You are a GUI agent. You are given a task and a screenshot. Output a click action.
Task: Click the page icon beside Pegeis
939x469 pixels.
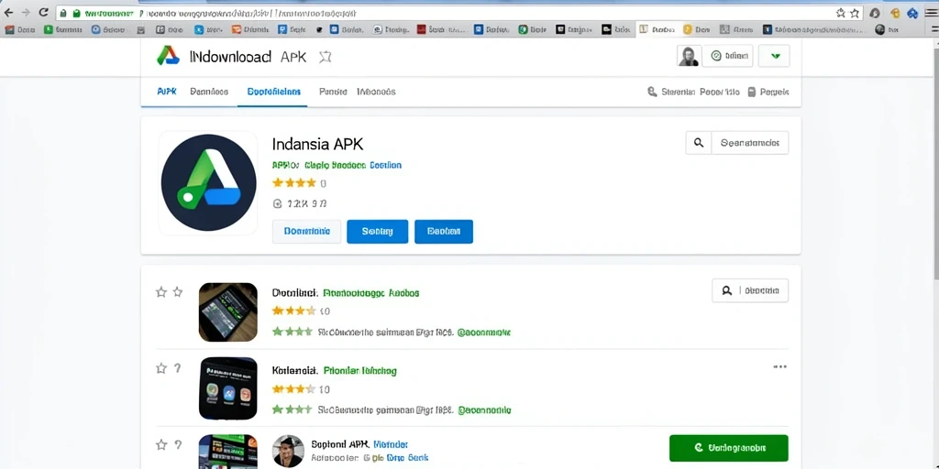click(x=752, y=93)
